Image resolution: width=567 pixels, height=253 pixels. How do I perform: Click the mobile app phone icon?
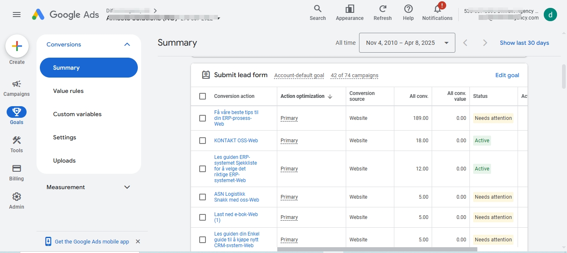pyautogui.click(x=48, y=241)
